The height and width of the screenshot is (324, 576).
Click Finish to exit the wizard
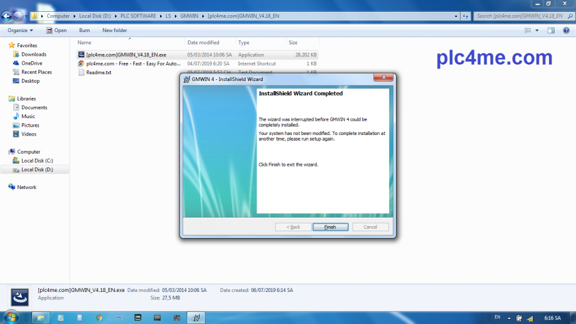(x=330, y=227)
